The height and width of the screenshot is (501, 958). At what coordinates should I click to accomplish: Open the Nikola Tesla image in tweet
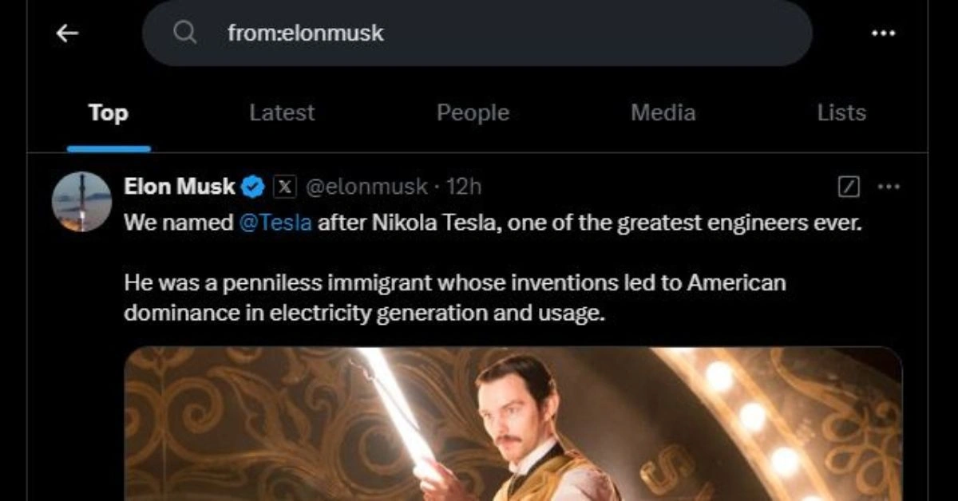pyautogui.click(x=513, y=424)
